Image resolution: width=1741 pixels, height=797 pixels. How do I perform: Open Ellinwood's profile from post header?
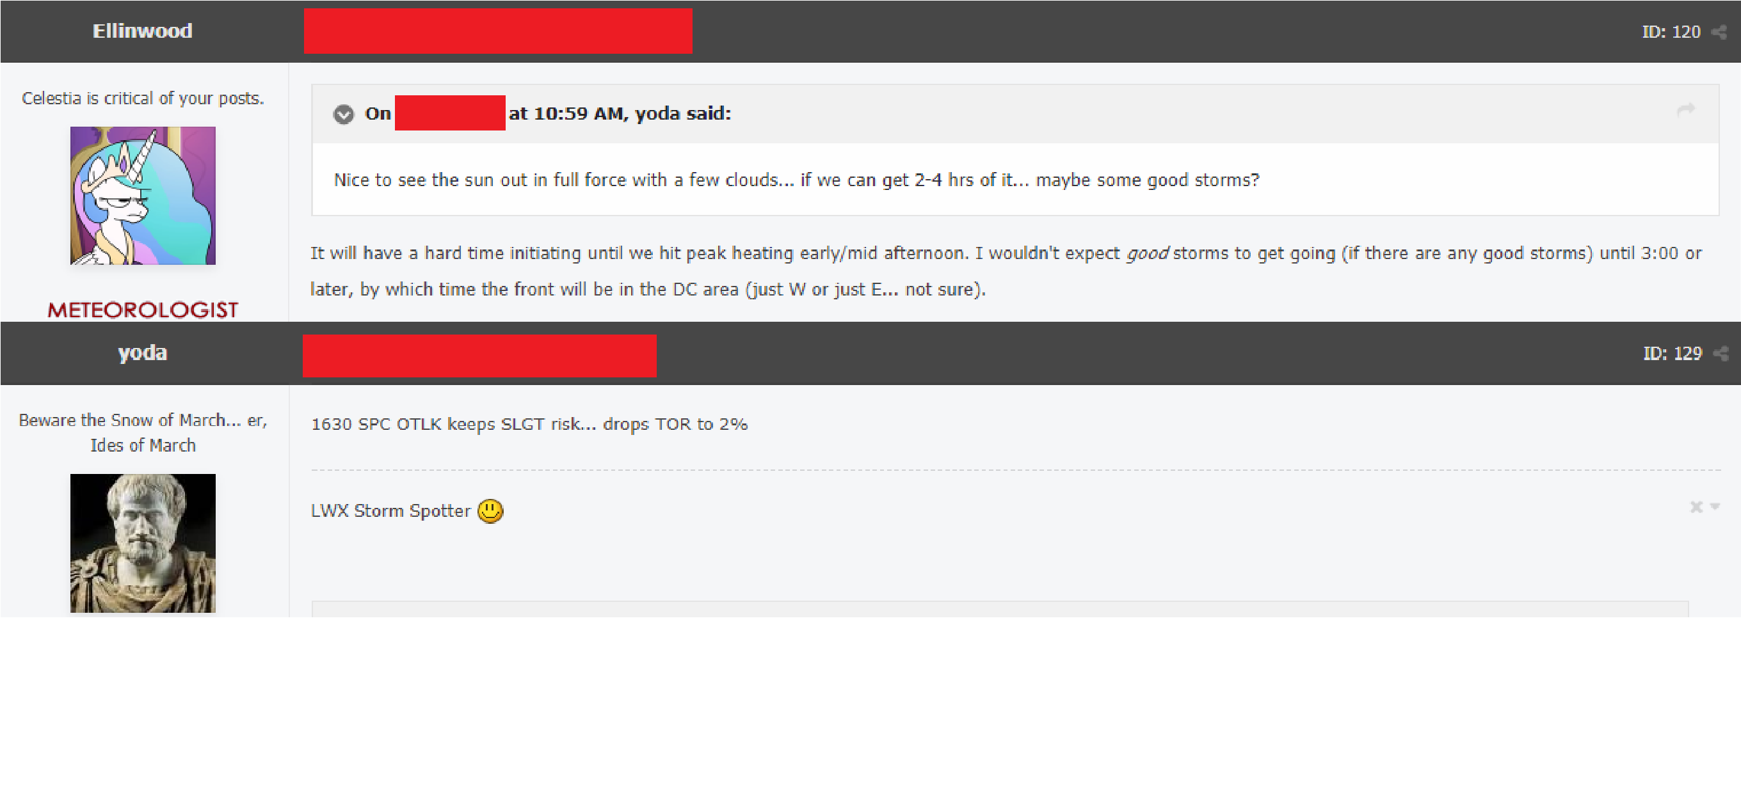click(143, 31)
